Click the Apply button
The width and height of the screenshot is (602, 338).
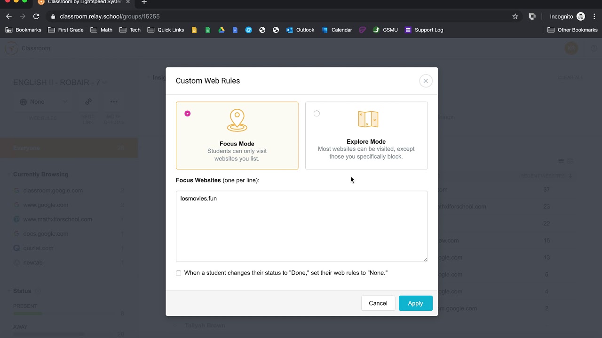pyautogui.click(x=415, y=303)
